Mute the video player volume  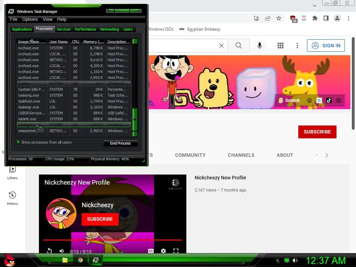pyautogui.click(x=62, y=251)
